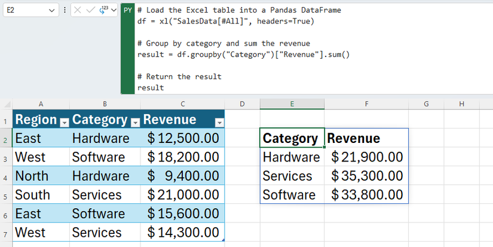The width and height of the screenshot is (493, 247).
Task: Click the three-dot formula bar grip handle
Action: point(65,10)
